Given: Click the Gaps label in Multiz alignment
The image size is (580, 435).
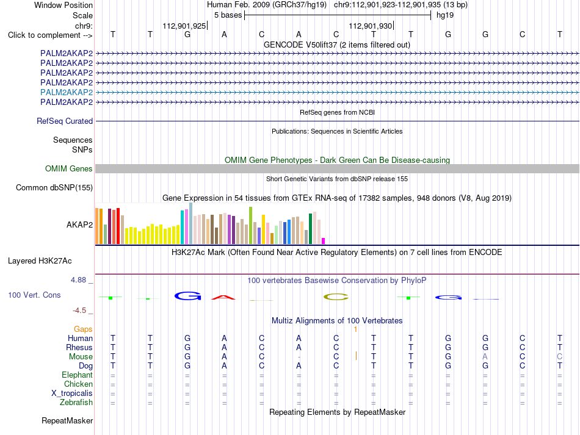Looking at the screenshot, I should [83, 329].
